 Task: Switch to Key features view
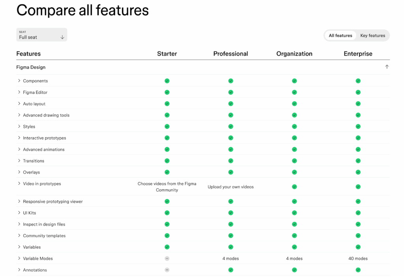coord(372,35)
